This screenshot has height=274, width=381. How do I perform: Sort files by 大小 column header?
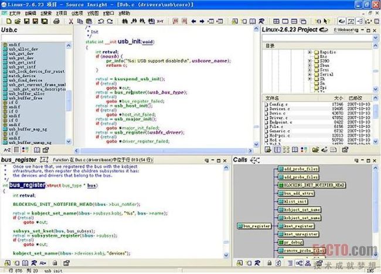[x=338, y=98]
